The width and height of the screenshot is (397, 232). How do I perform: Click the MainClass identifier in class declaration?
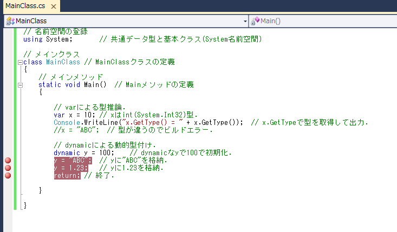click(x=63, y=62)
